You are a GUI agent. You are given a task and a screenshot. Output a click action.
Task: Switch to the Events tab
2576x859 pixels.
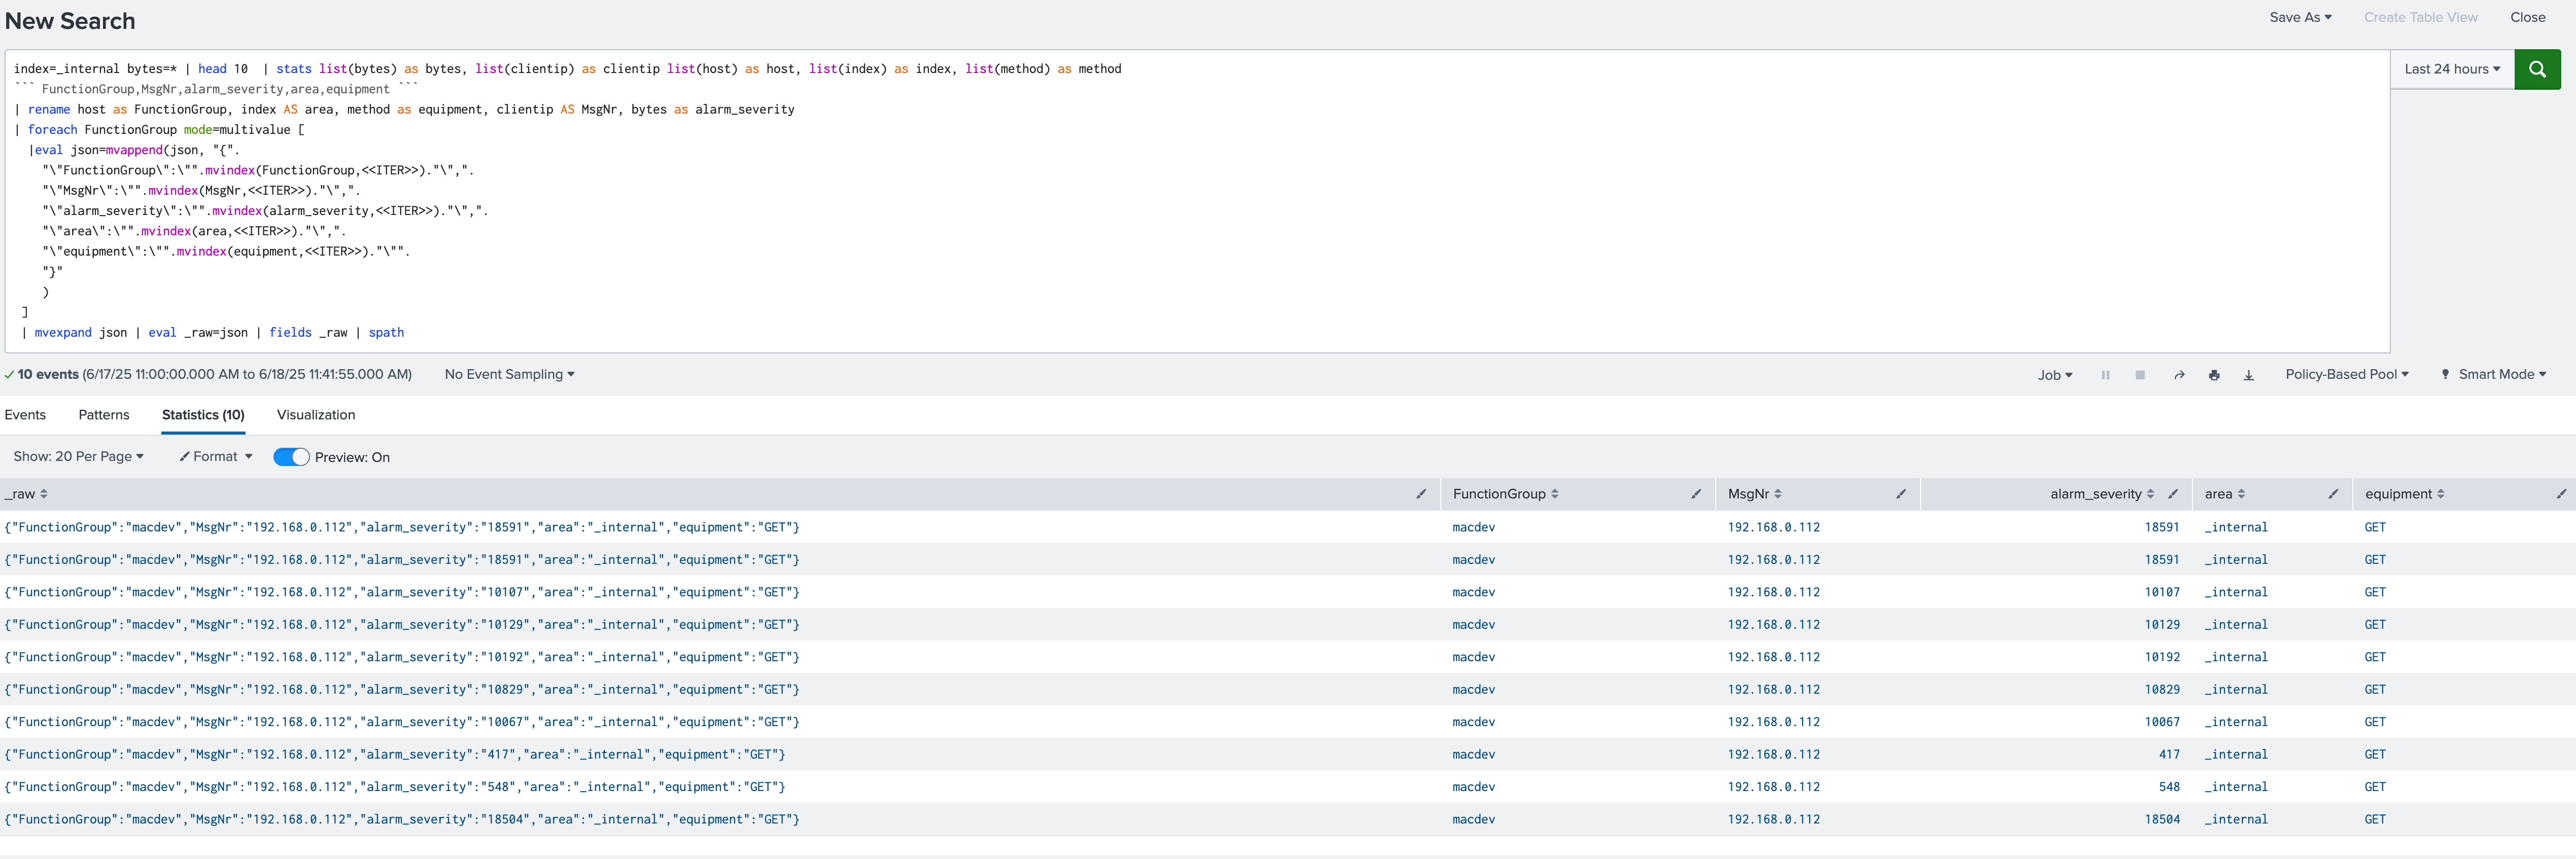25,415
